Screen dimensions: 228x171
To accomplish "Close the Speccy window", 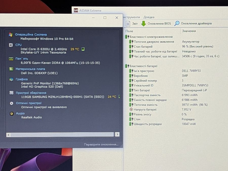I will [117, 18].
